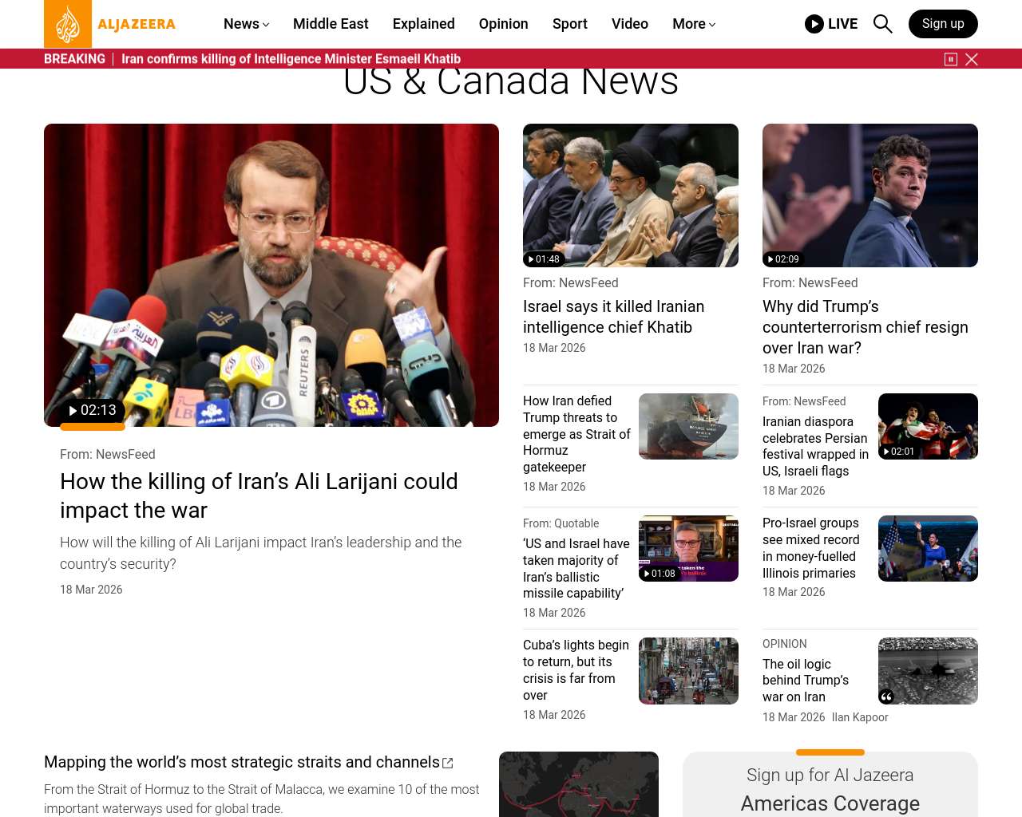Click the Sign up button

click(943, 24)
